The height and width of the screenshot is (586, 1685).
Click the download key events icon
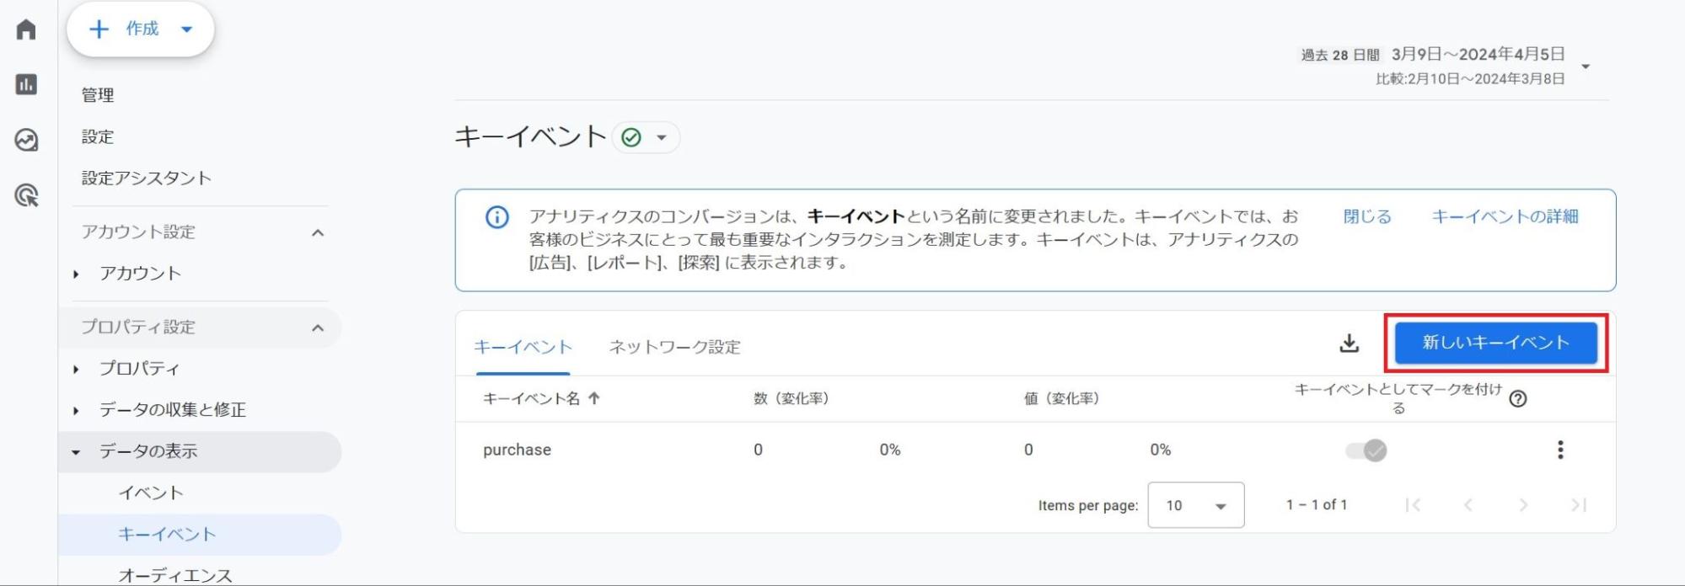tap(1349, 343)
